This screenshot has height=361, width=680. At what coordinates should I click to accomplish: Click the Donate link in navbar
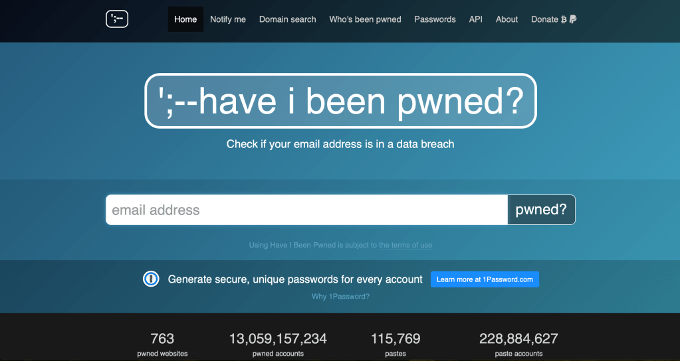coord(544,20)
